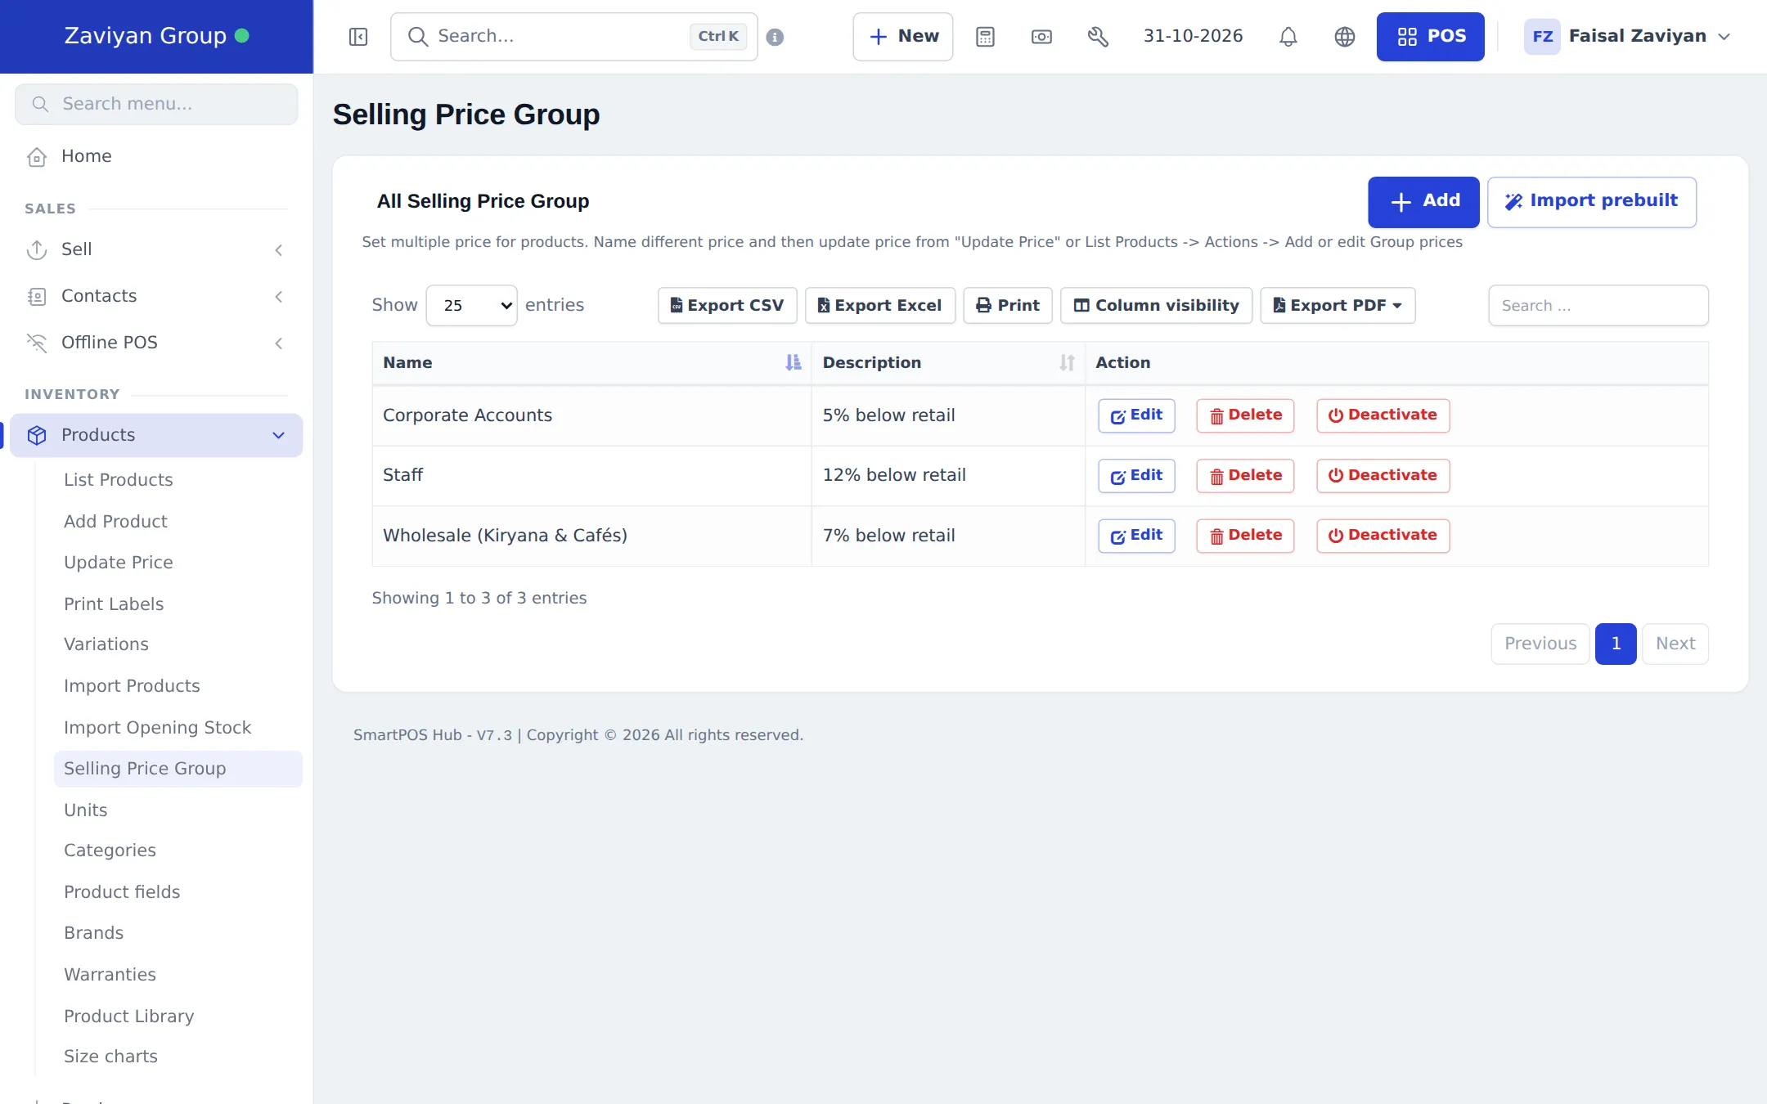The width and height of the screenshot is (1767, 1104).
Task: Click Import prebuilt button
Action: [x=1592, y=202]
